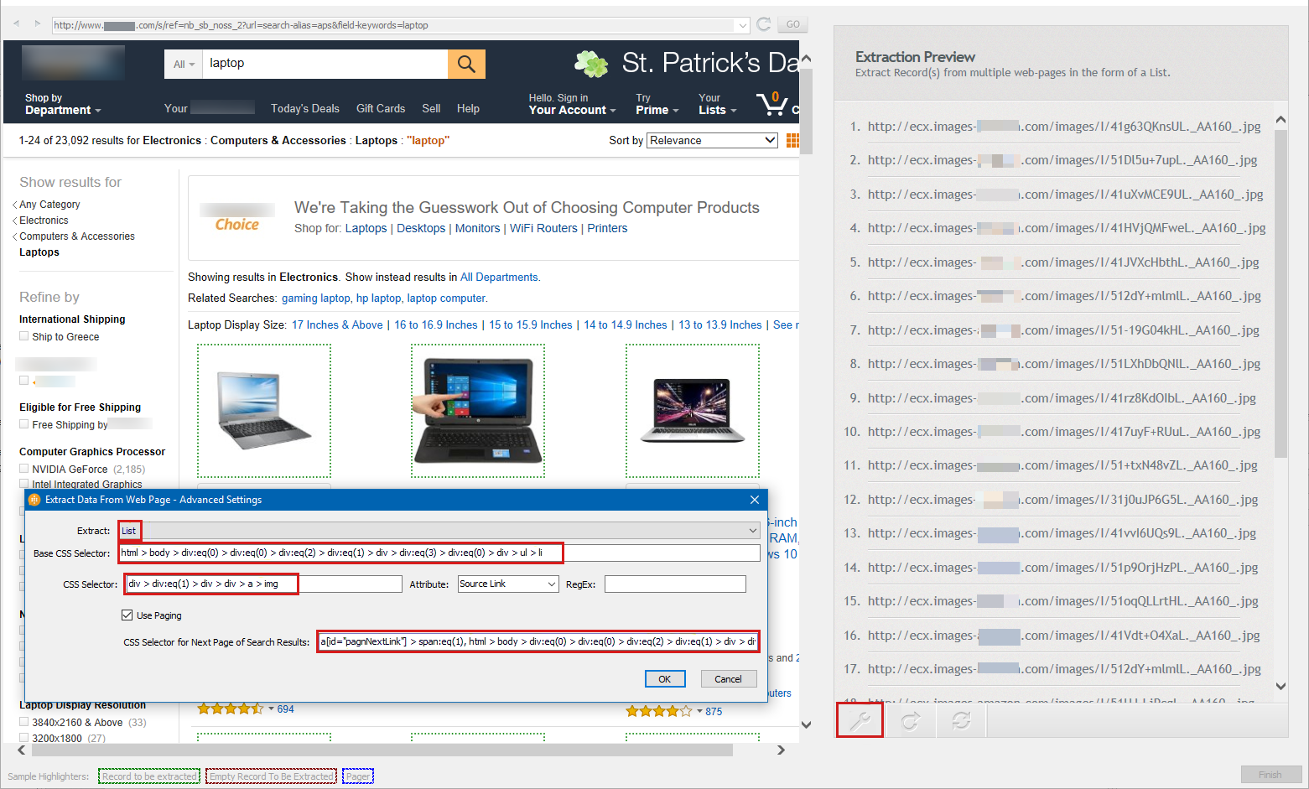
Task: Confirm the dialog with OK
Action: pyautogui.click(x=665, y=679)
